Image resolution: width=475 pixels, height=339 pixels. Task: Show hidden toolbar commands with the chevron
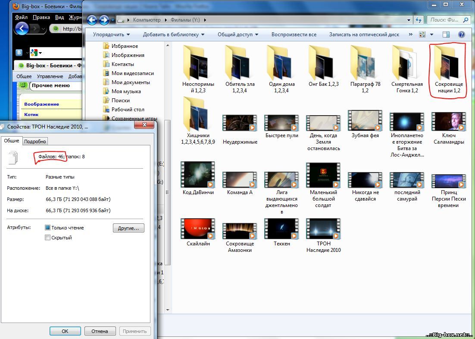411,35
